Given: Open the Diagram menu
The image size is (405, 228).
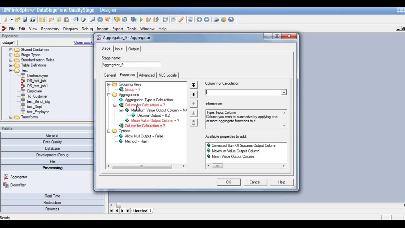Looking at the screenshot, I should 70,29.
